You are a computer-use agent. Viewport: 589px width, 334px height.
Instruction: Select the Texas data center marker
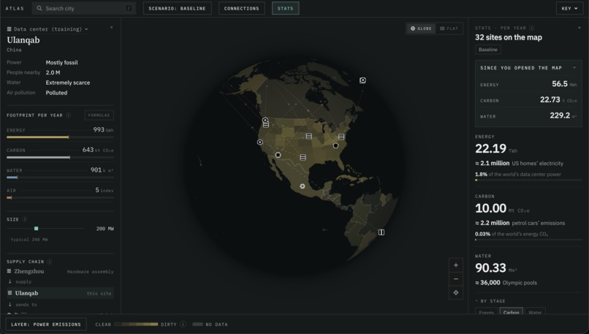(303, 157)
